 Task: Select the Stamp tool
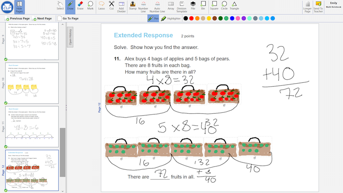pyautogui.click(x=132, y=6)
